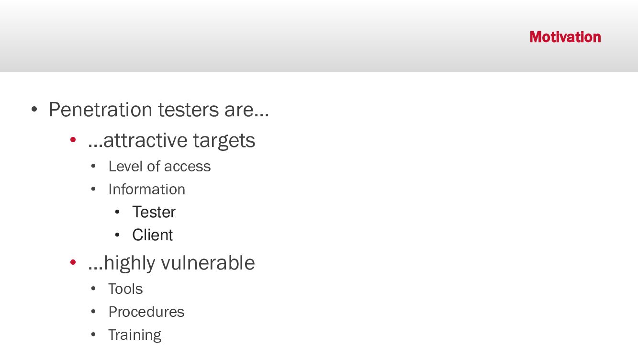This screenshot has width=638, height=359.
Task: Click the 'Penetration testers are…' heading text
Action: click(159, 110)
